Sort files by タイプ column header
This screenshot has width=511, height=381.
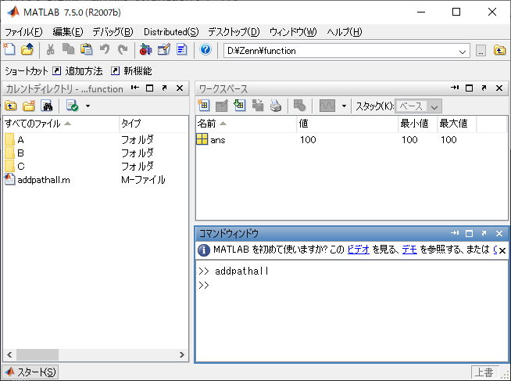point(154,124)
